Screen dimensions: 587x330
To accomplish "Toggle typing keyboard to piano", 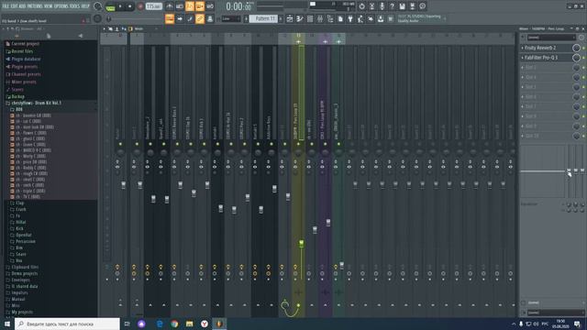I will (x=170, y=18).
